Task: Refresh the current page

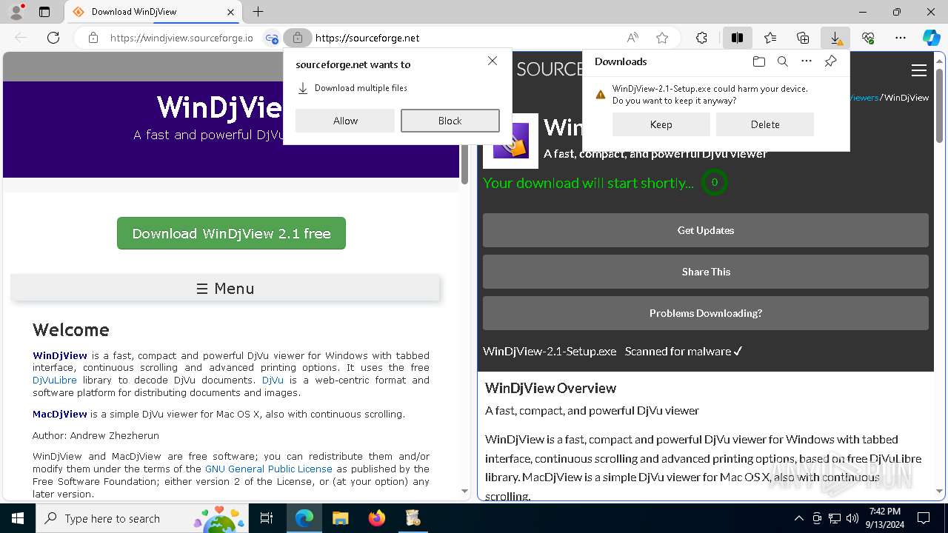Action: [x=53, y=38]
